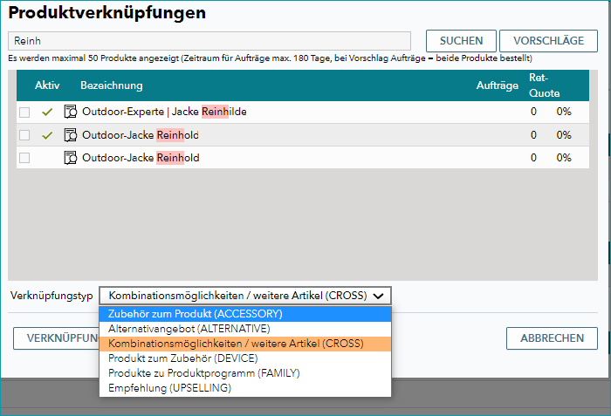Click the SUCHEN button

(x=461, y=41)
